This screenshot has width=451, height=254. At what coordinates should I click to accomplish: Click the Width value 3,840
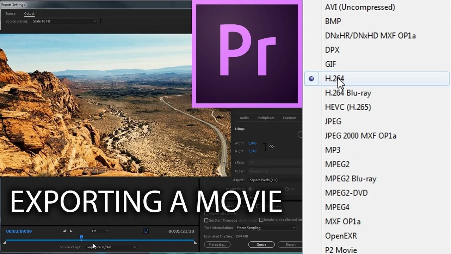[252, 143]
